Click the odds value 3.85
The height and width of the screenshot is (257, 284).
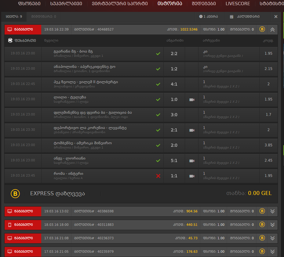268,145
